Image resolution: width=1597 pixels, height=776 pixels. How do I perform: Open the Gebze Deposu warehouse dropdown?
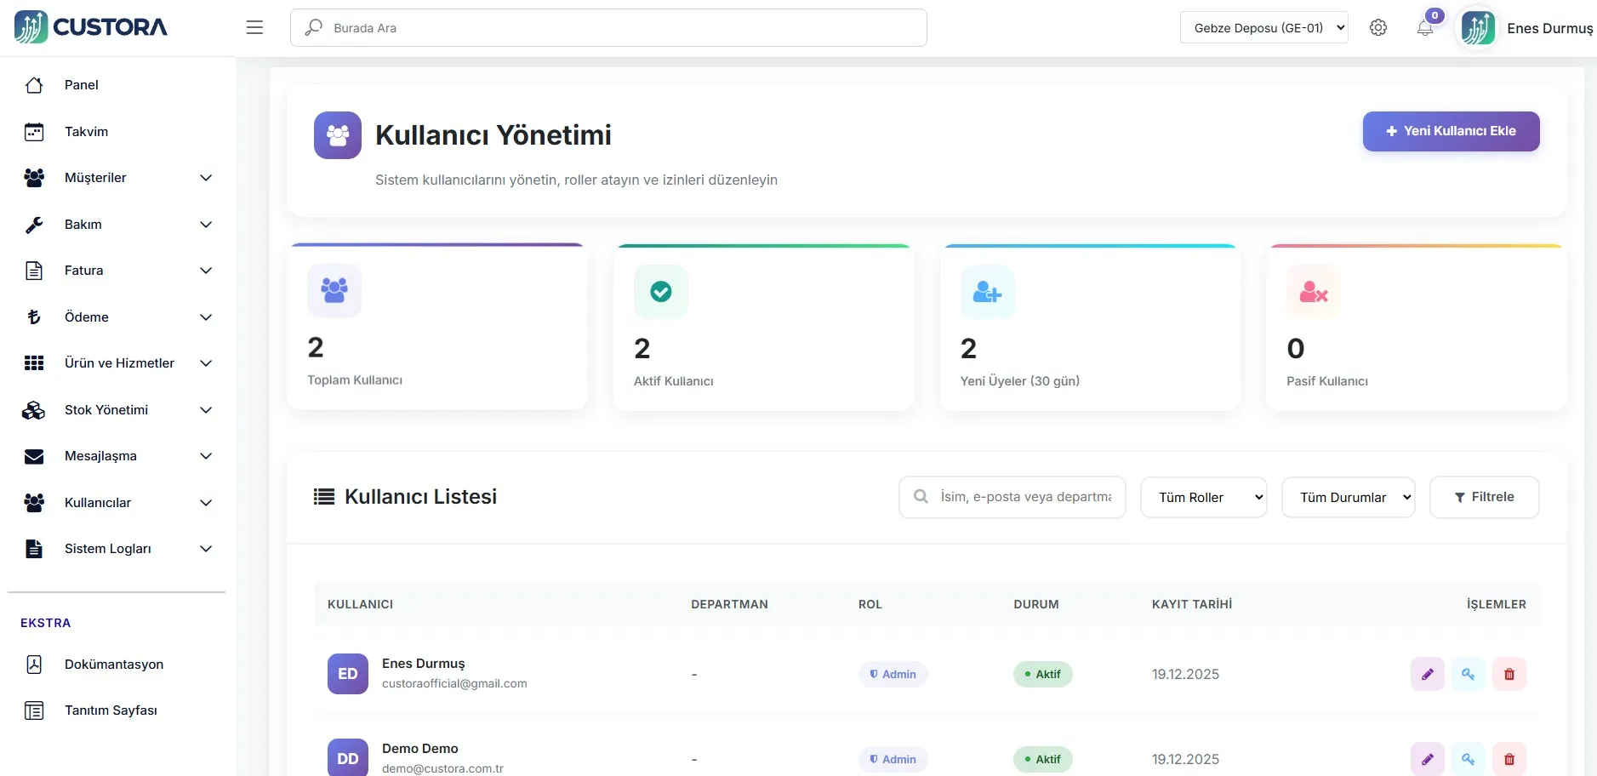click(1263, 28)
